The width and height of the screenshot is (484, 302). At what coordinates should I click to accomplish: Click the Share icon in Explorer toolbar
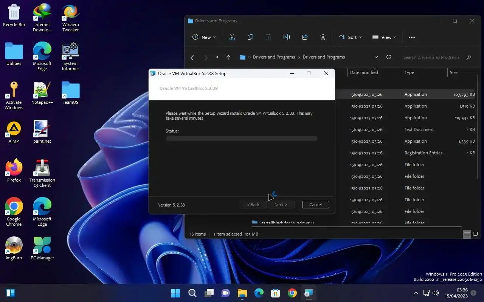point(305,37)
